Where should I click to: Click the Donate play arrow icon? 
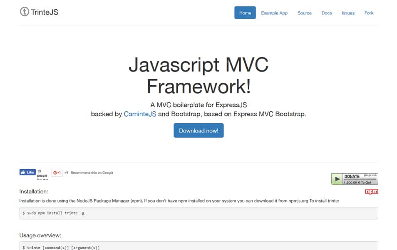337,179
